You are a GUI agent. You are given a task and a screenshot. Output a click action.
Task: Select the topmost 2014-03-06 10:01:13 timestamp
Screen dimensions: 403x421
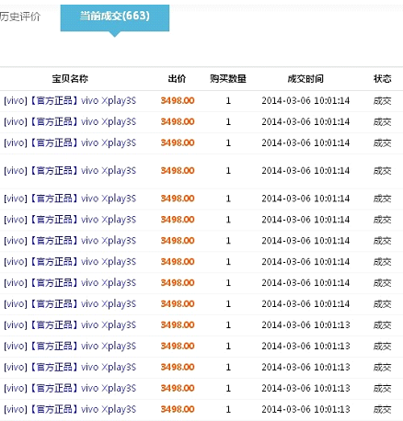305,324
